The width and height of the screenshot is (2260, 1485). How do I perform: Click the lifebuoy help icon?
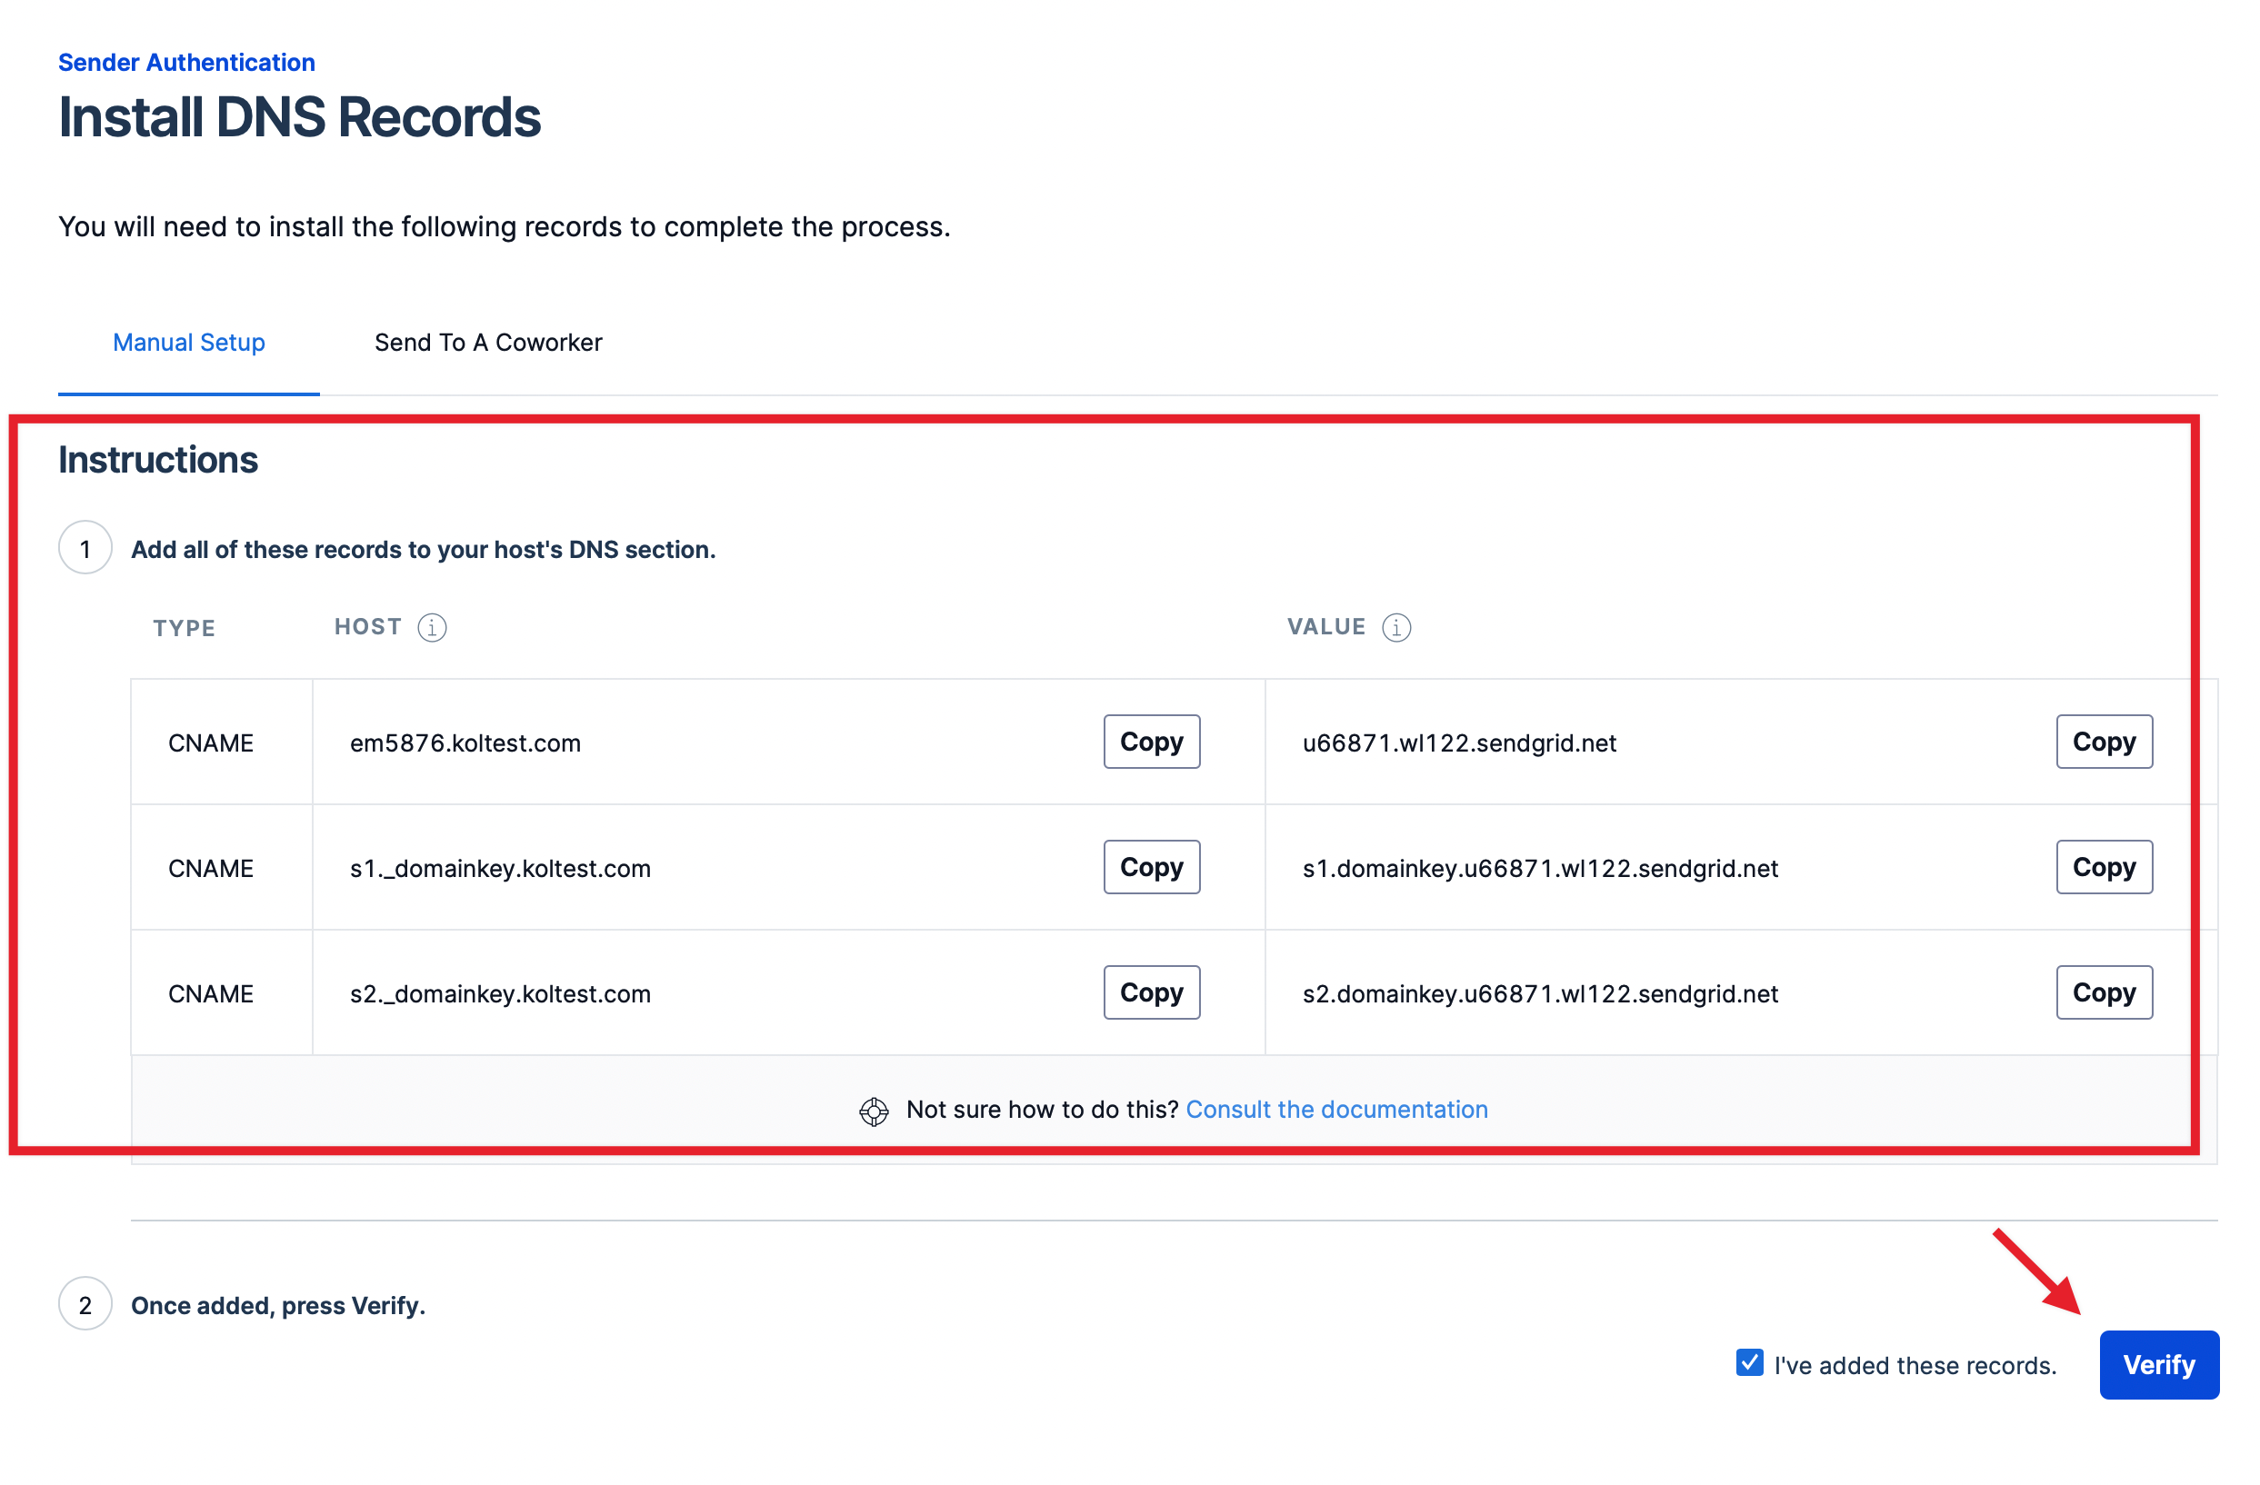[874, 1111]
